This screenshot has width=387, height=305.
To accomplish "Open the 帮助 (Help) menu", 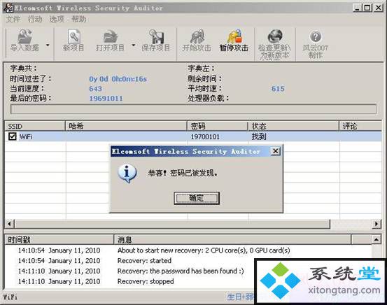I will tap(79, 19).
